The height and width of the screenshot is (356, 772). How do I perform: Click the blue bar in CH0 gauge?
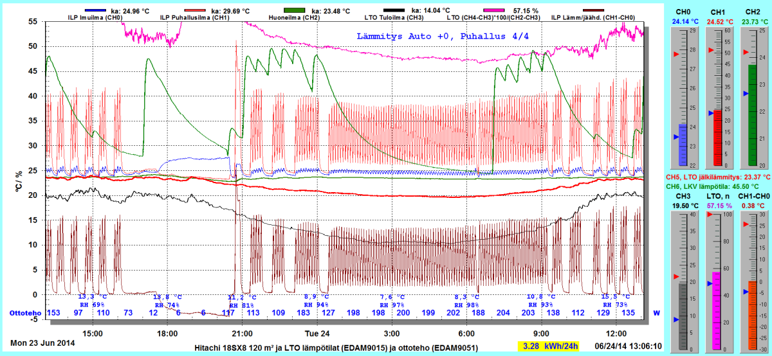point(683,144)
